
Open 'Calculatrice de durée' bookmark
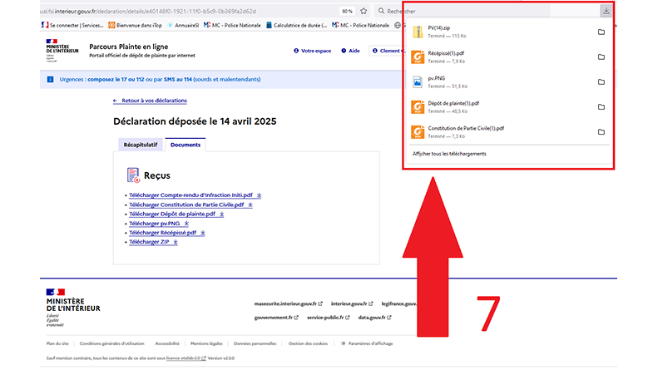(296, 25)
